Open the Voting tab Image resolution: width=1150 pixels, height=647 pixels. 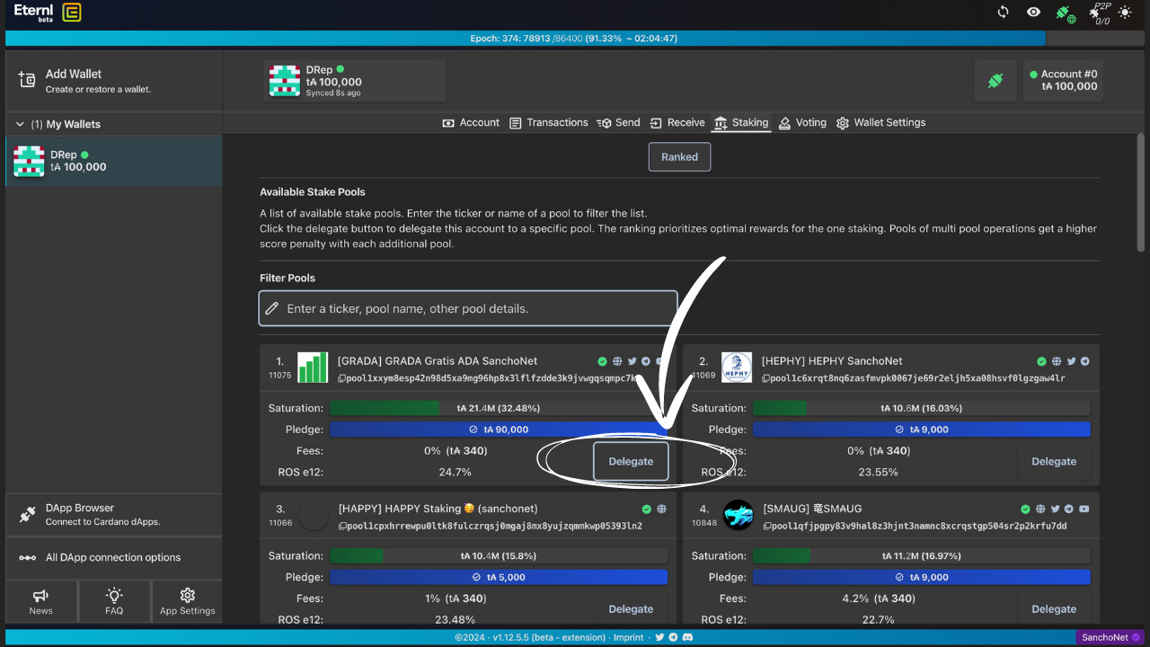802,123
